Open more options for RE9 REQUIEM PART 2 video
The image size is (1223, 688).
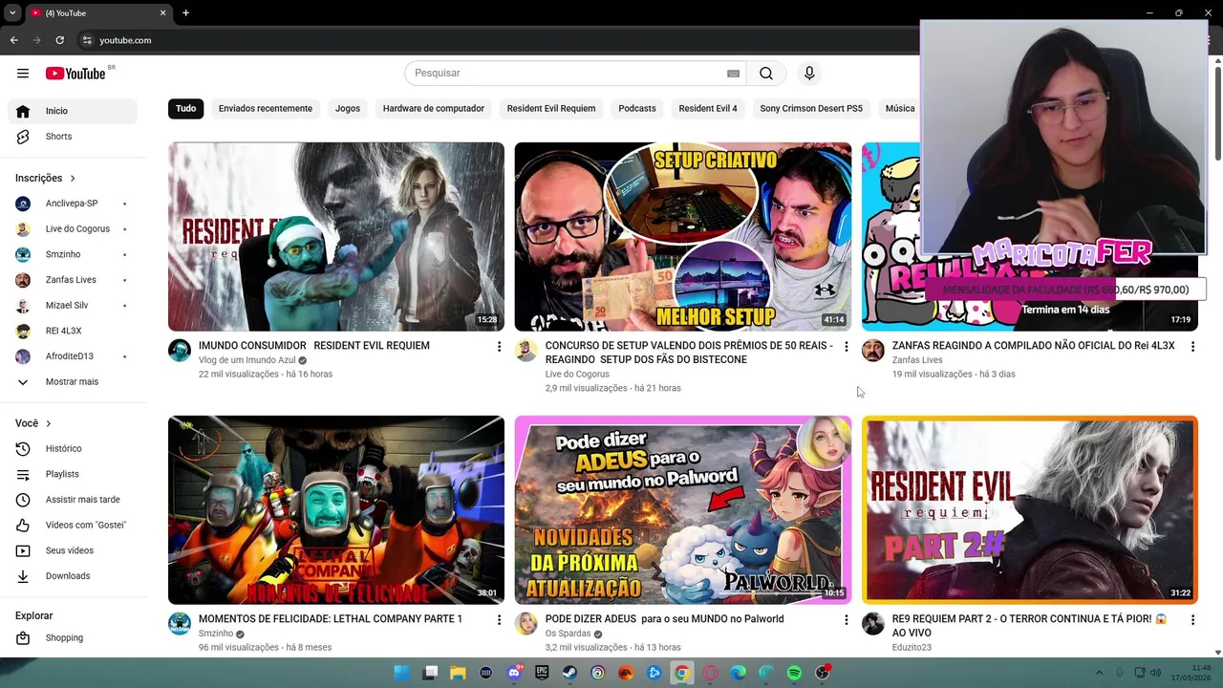click(1192, 620)
